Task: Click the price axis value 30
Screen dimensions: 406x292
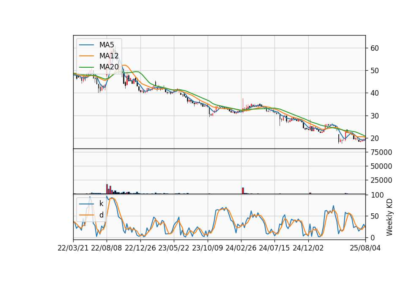Action: click(x=375, y=116)
